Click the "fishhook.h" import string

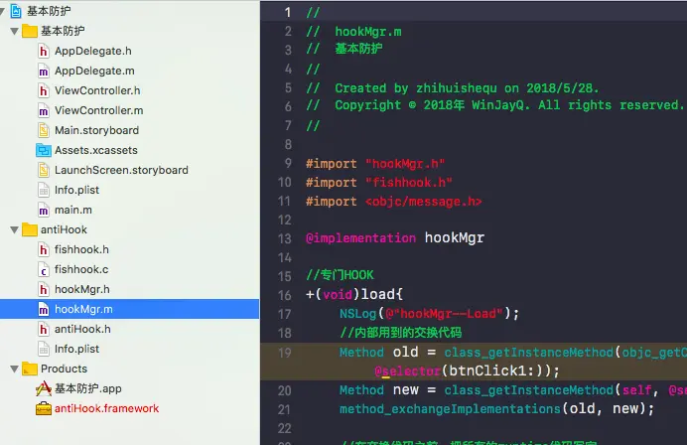pyautogui.click(x=409, y=182)
